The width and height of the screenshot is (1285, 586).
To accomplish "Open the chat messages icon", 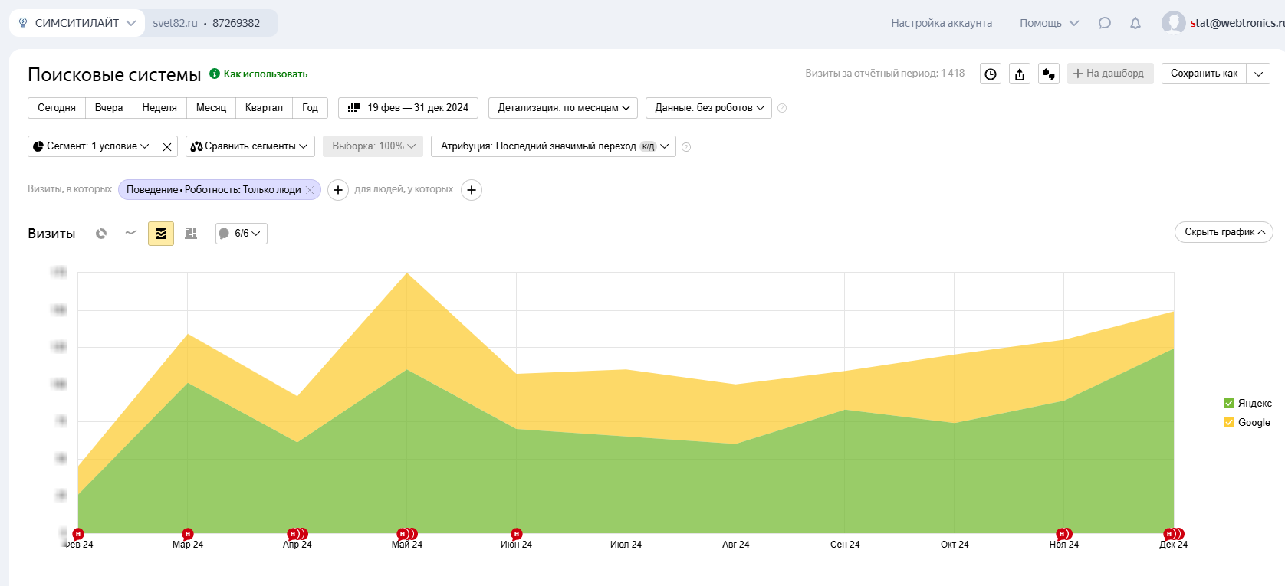I will [x=1105, y=23].
